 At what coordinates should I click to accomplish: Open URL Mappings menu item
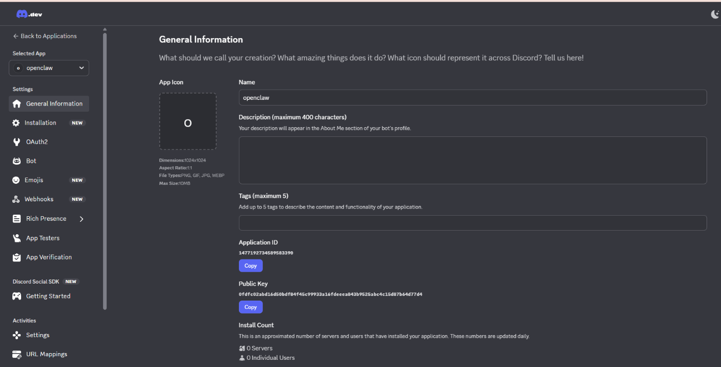tap(46, 354)
